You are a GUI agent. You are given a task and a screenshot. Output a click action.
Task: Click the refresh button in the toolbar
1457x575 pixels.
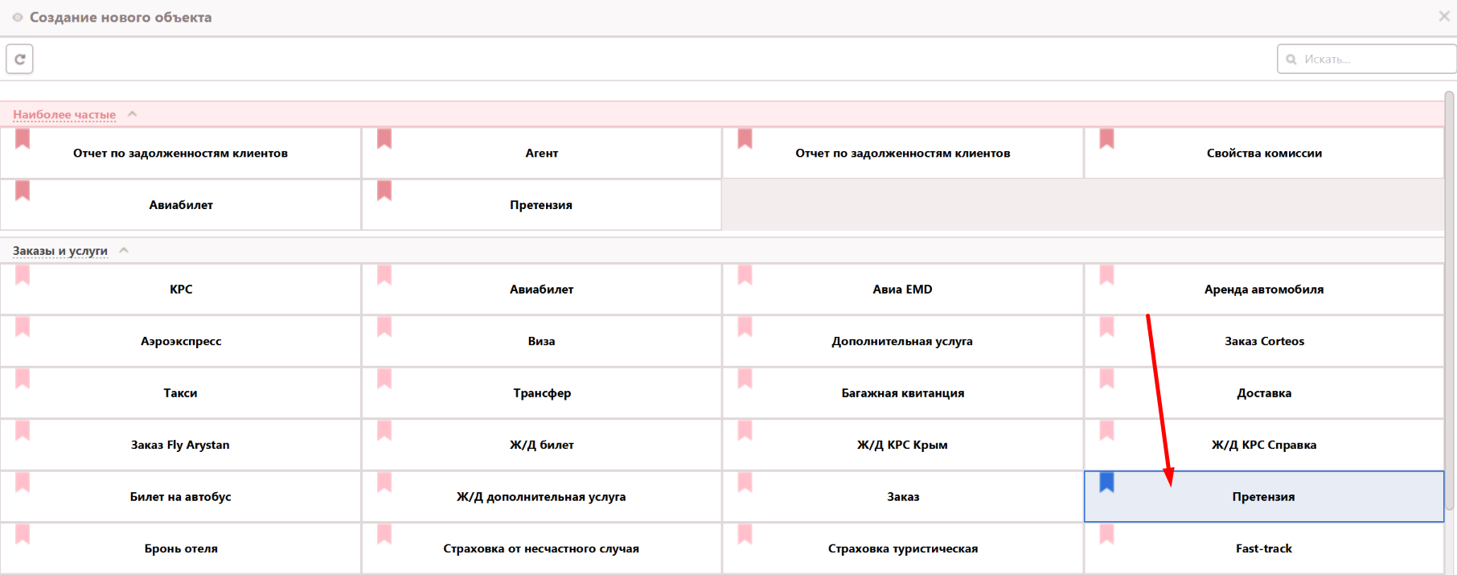[x=19, y=59]
